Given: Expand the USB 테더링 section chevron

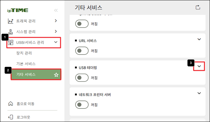Looking at the screenshot, I should (x=199, y=66).
